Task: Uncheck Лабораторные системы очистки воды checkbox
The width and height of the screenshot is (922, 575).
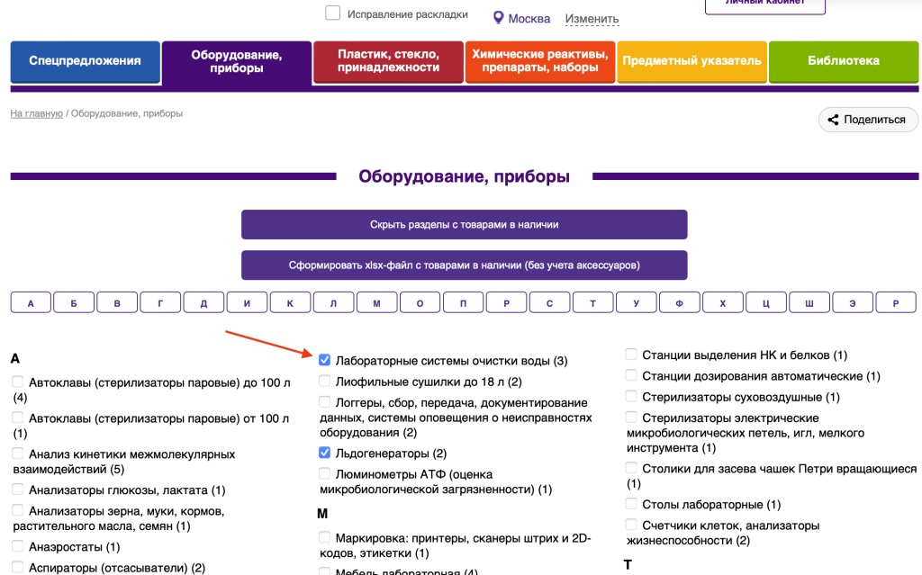Action: pos(325,360)
